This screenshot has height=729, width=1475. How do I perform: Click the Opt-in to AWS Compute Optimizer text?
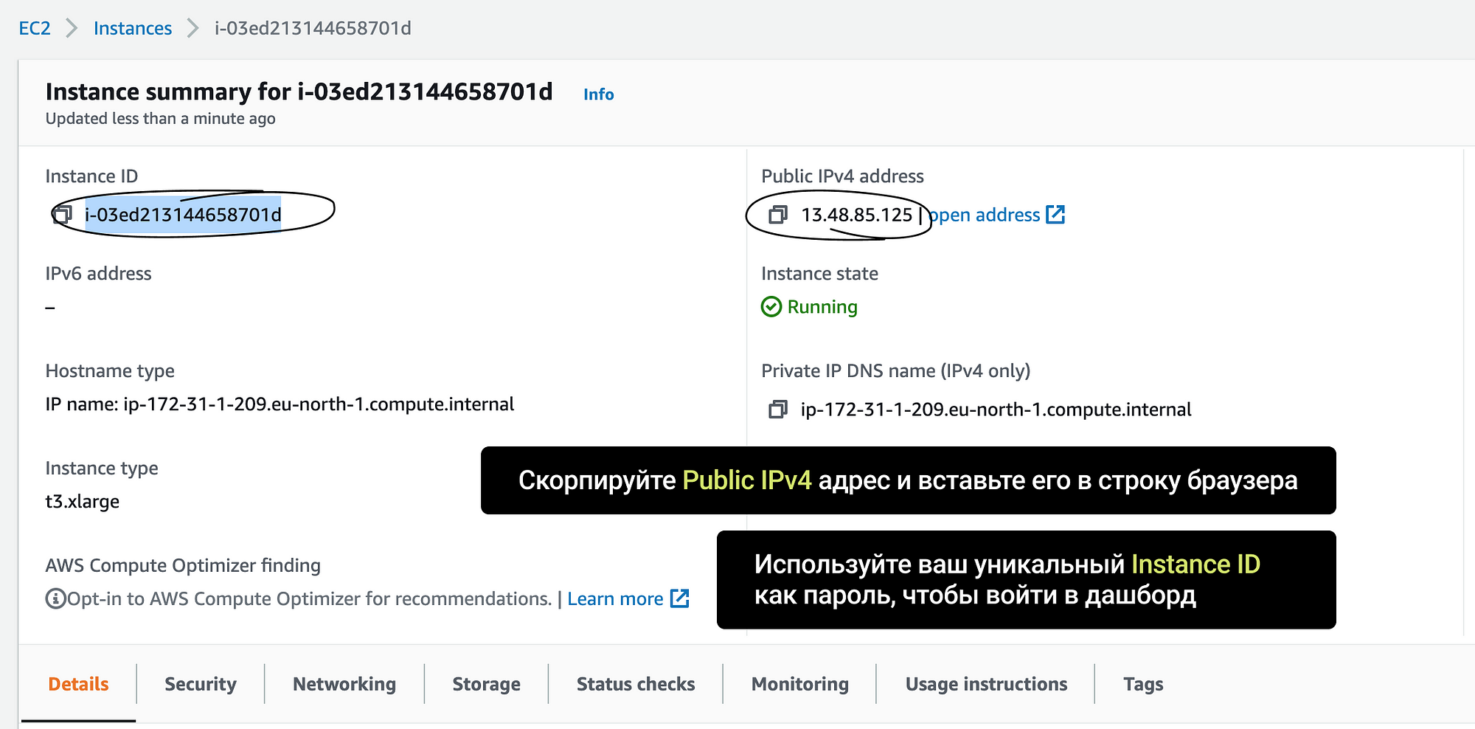tap(309, 598)
